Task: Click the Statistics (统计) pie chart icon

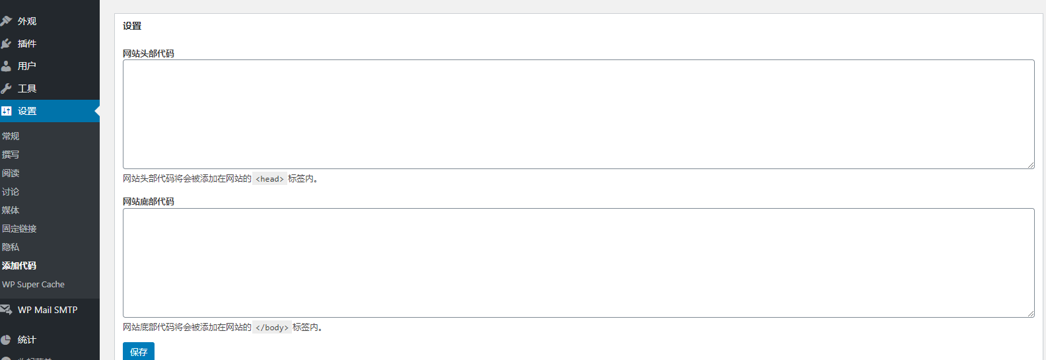Action: [x=6, y=340]
